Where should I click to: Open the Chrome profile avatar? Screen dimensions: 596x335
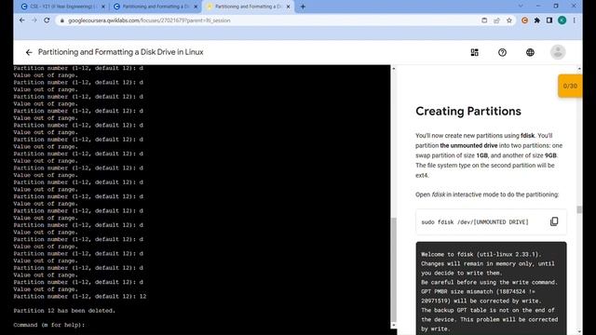(562, 20)
